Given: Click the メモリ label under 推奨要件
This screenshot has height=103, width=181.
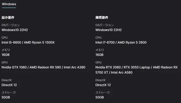Looking at the screenshot, I should click(x=100, y=50).
